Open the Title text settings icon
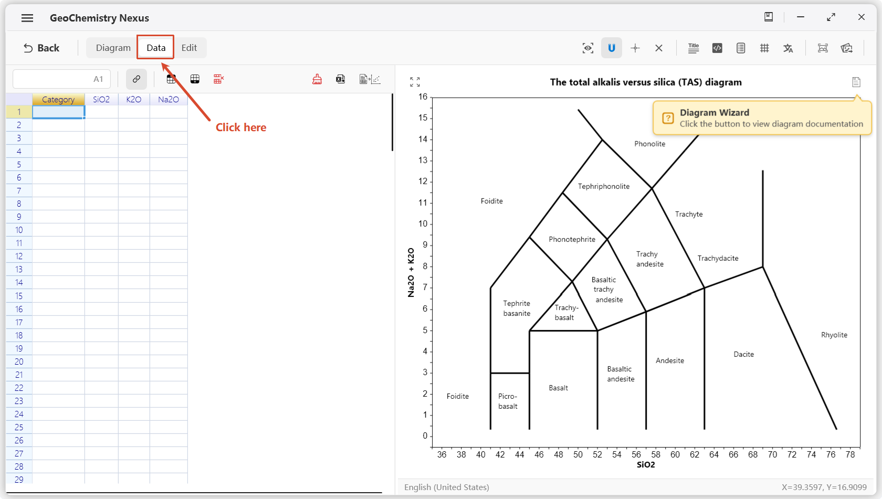Image resolution: width=882 pixels, height=499 pixels. 694,48
